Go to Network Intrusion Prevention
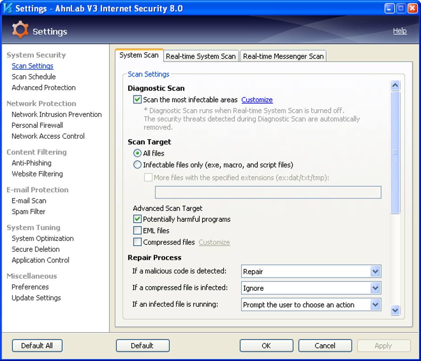Screen dimensions: 421x361 click(57, 114)
